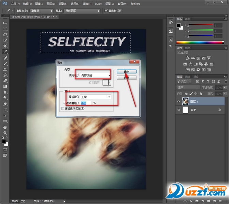
Task: Select the Eraser tool
Action: click(5, 81)
